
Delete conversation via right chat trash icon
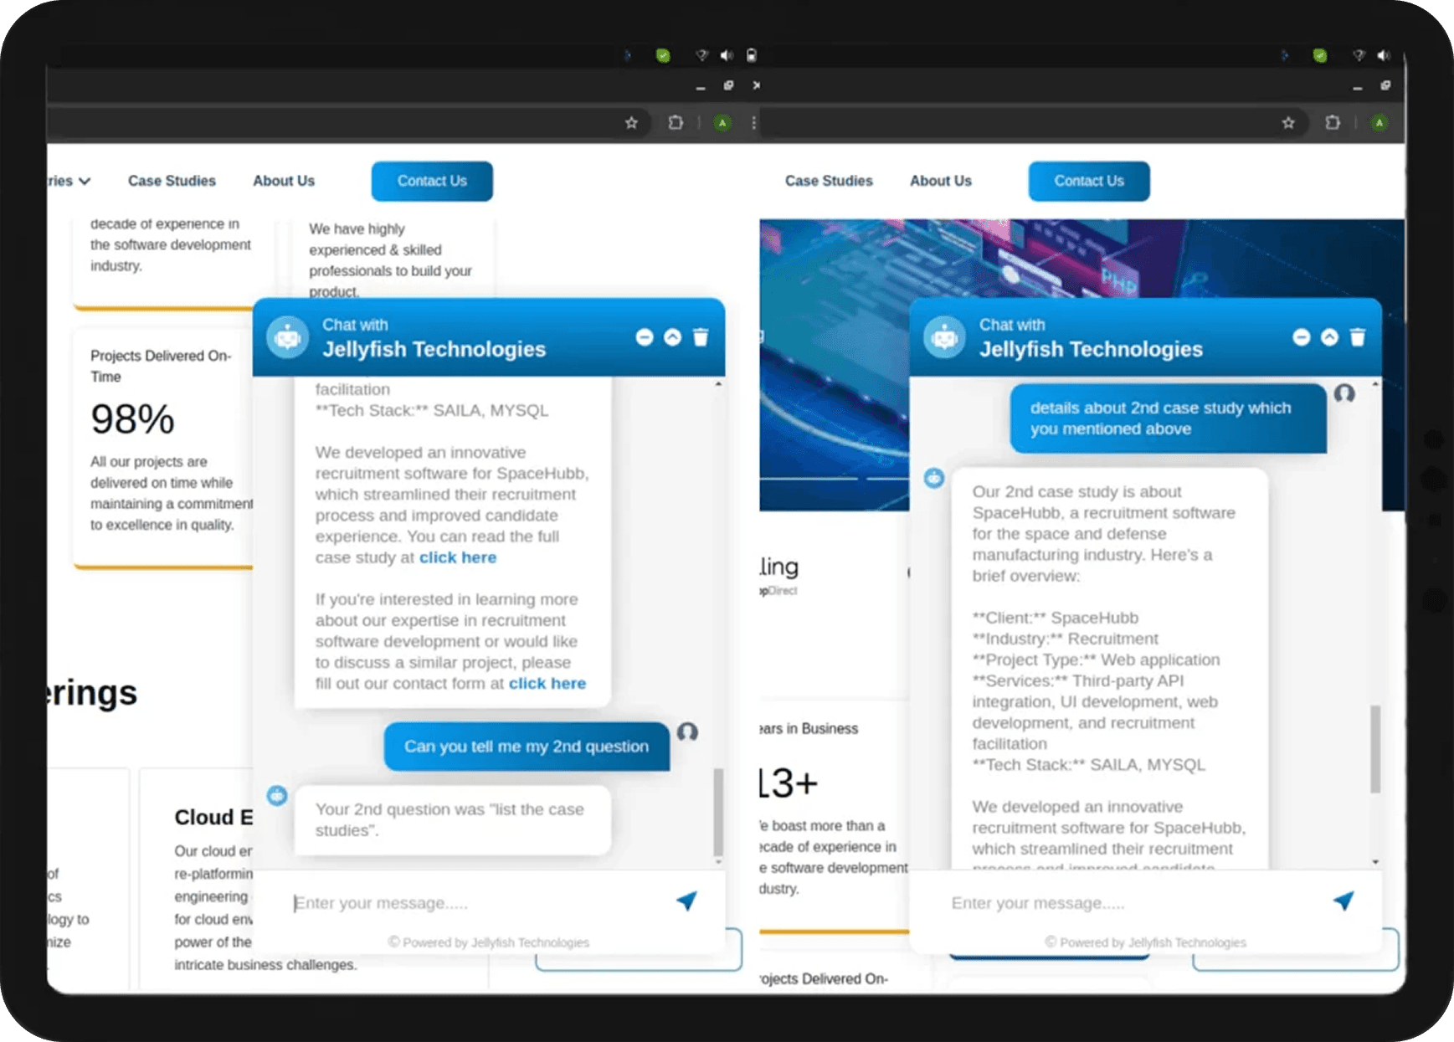(1357, 337)
